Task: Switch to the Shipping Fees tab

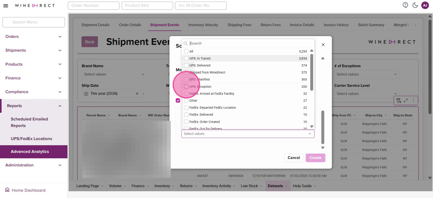Action: [239, 25]
